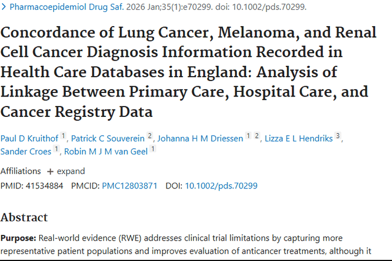Click affiliation superscript 1 after Driessen
Viewport: 392px width, 261px height.
248,137
